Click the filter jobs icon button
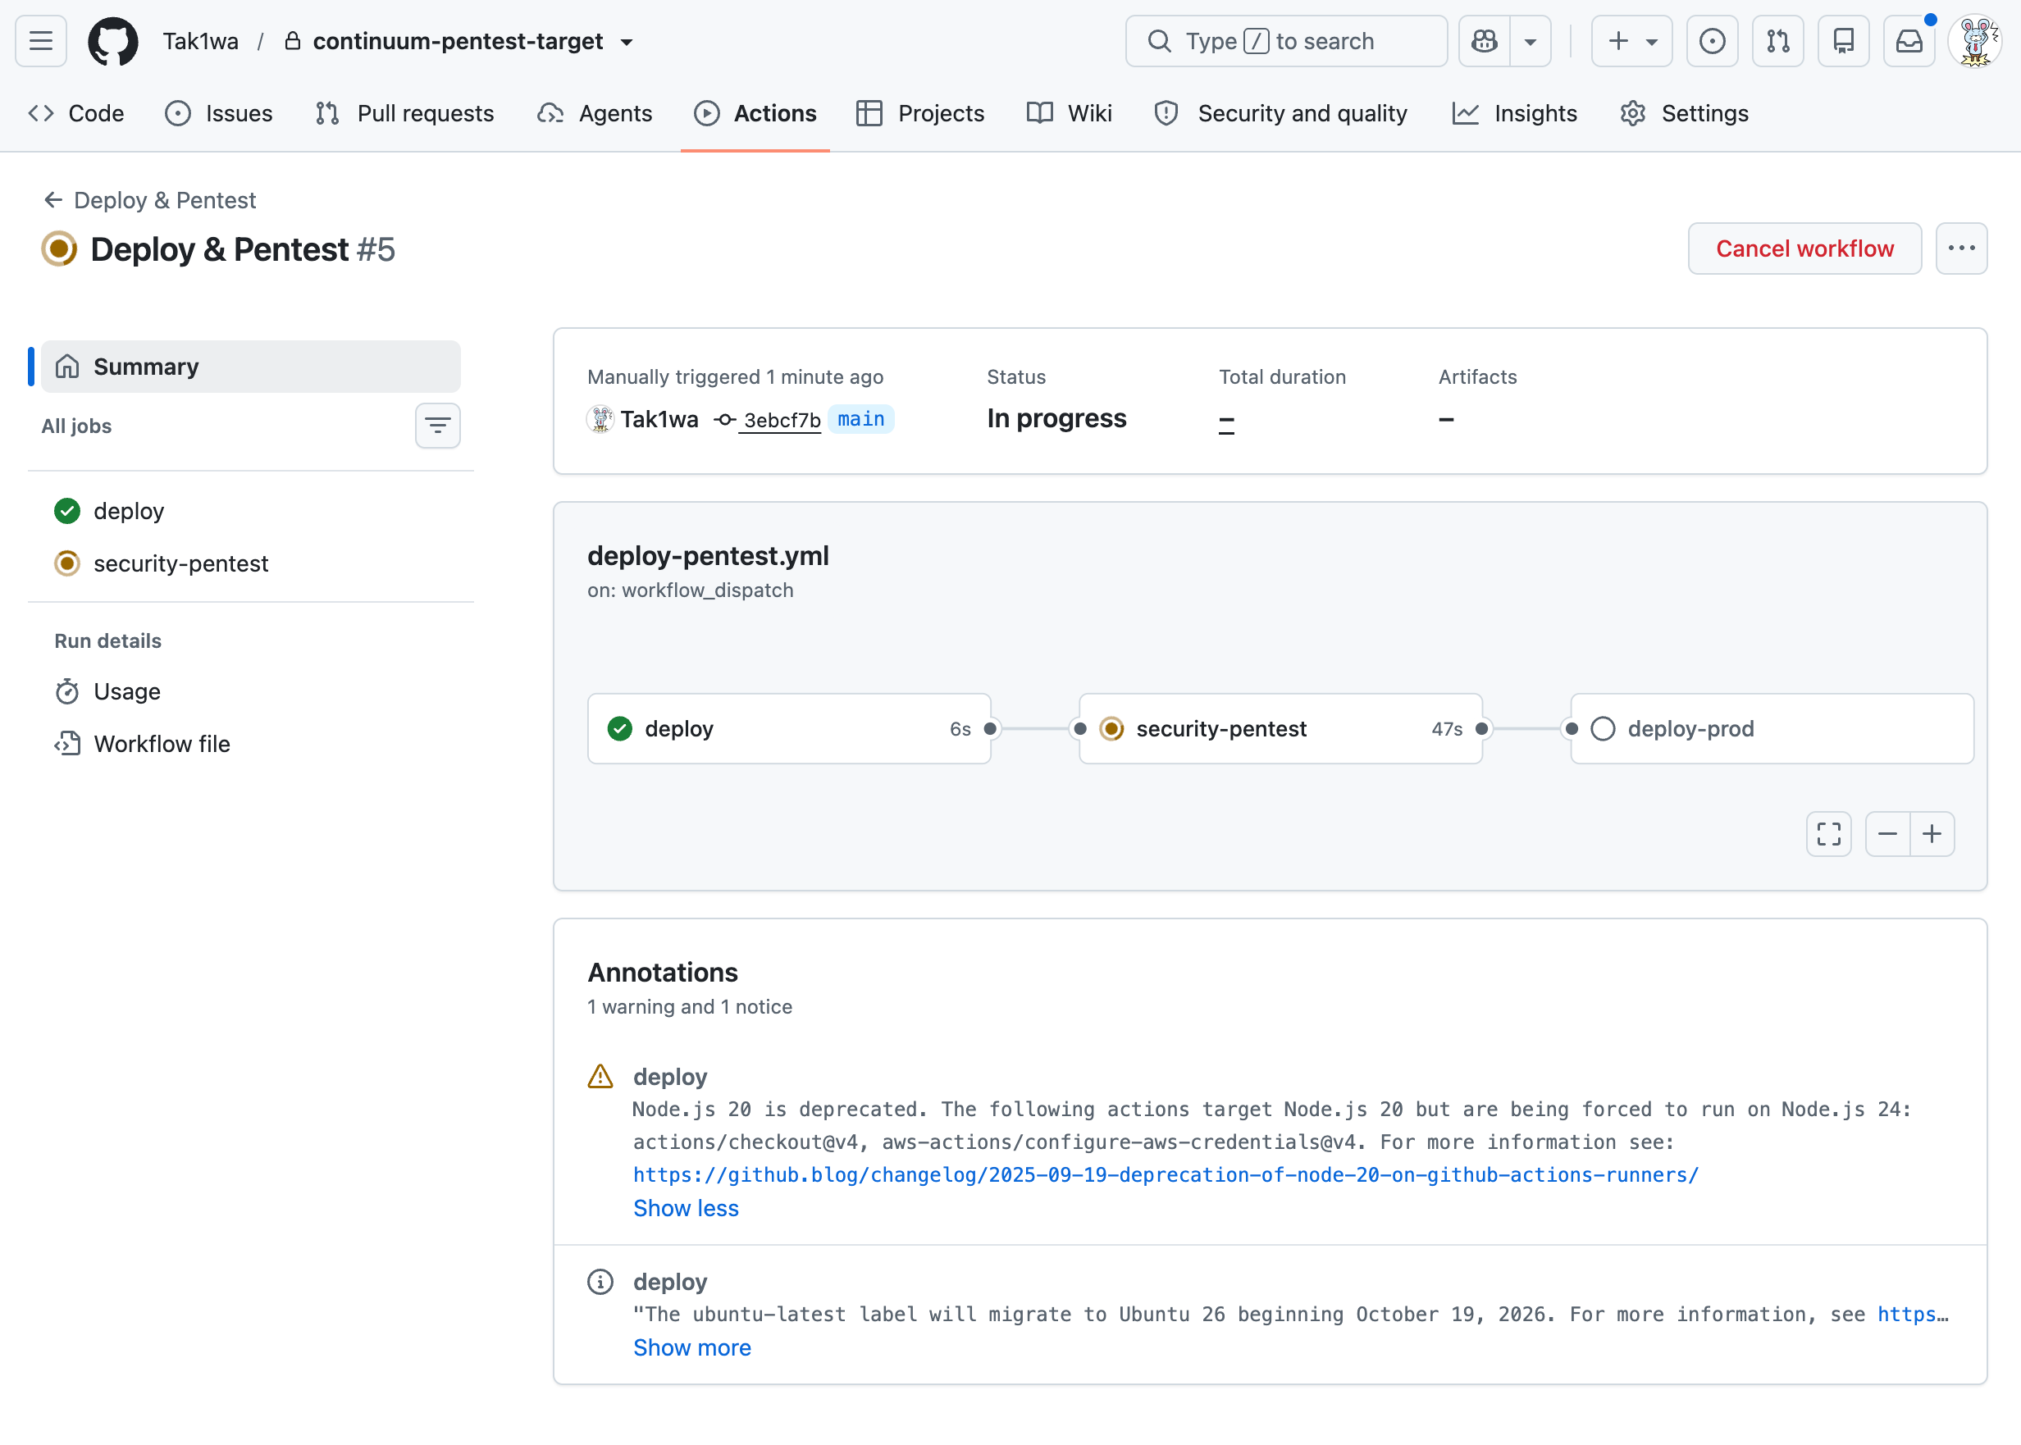2021x1445 pixels. (x=437, y=426)
